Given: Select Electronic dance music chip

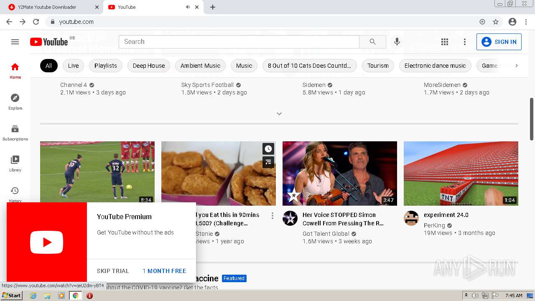Looking at the screenshot, I should [x=435, y=66].
